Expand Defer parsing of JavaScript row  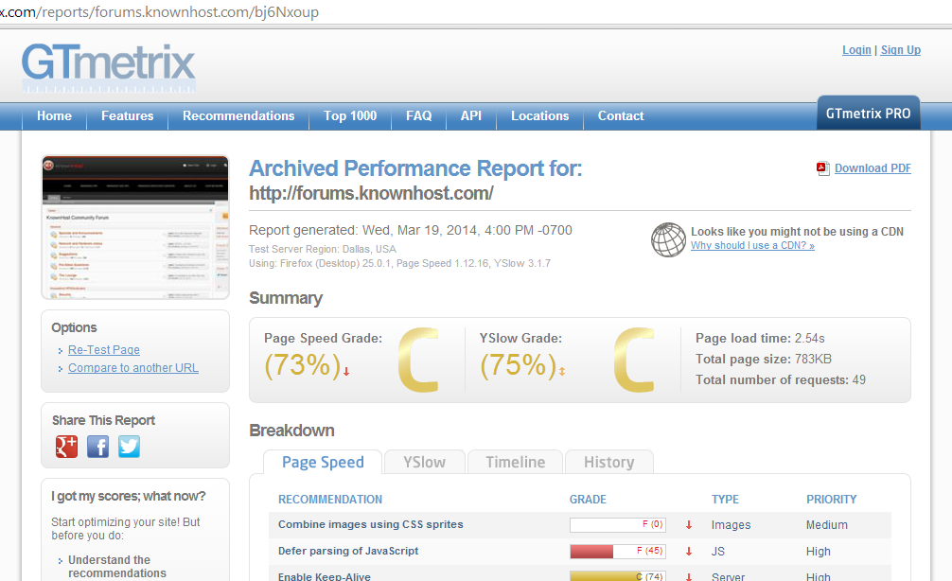pyautogui.click(x=580, y=552)
